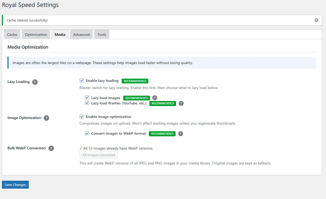Uncheck Lazy load images
This screenshot has width=326, height=199.
87,98
